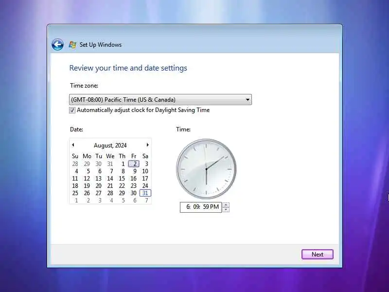
Task: Select greyed September 7 in last row
Action: [x=147, y=200]
